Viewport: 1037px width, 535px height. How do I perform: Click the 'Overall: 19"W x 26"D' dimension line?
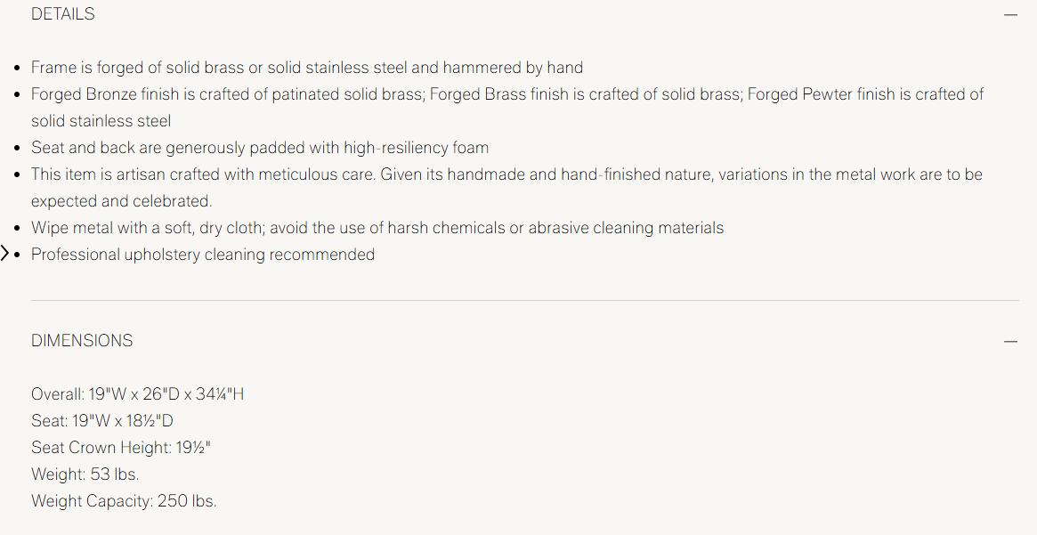(138, 394)
